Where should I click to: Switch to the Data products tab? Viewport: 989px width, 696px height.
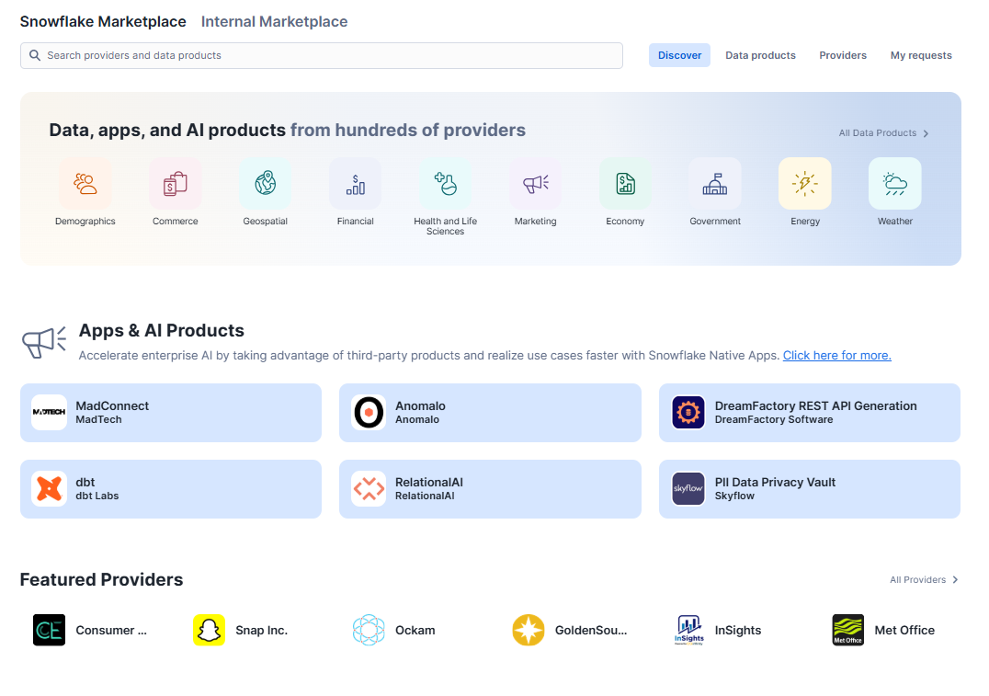point(760,55)
